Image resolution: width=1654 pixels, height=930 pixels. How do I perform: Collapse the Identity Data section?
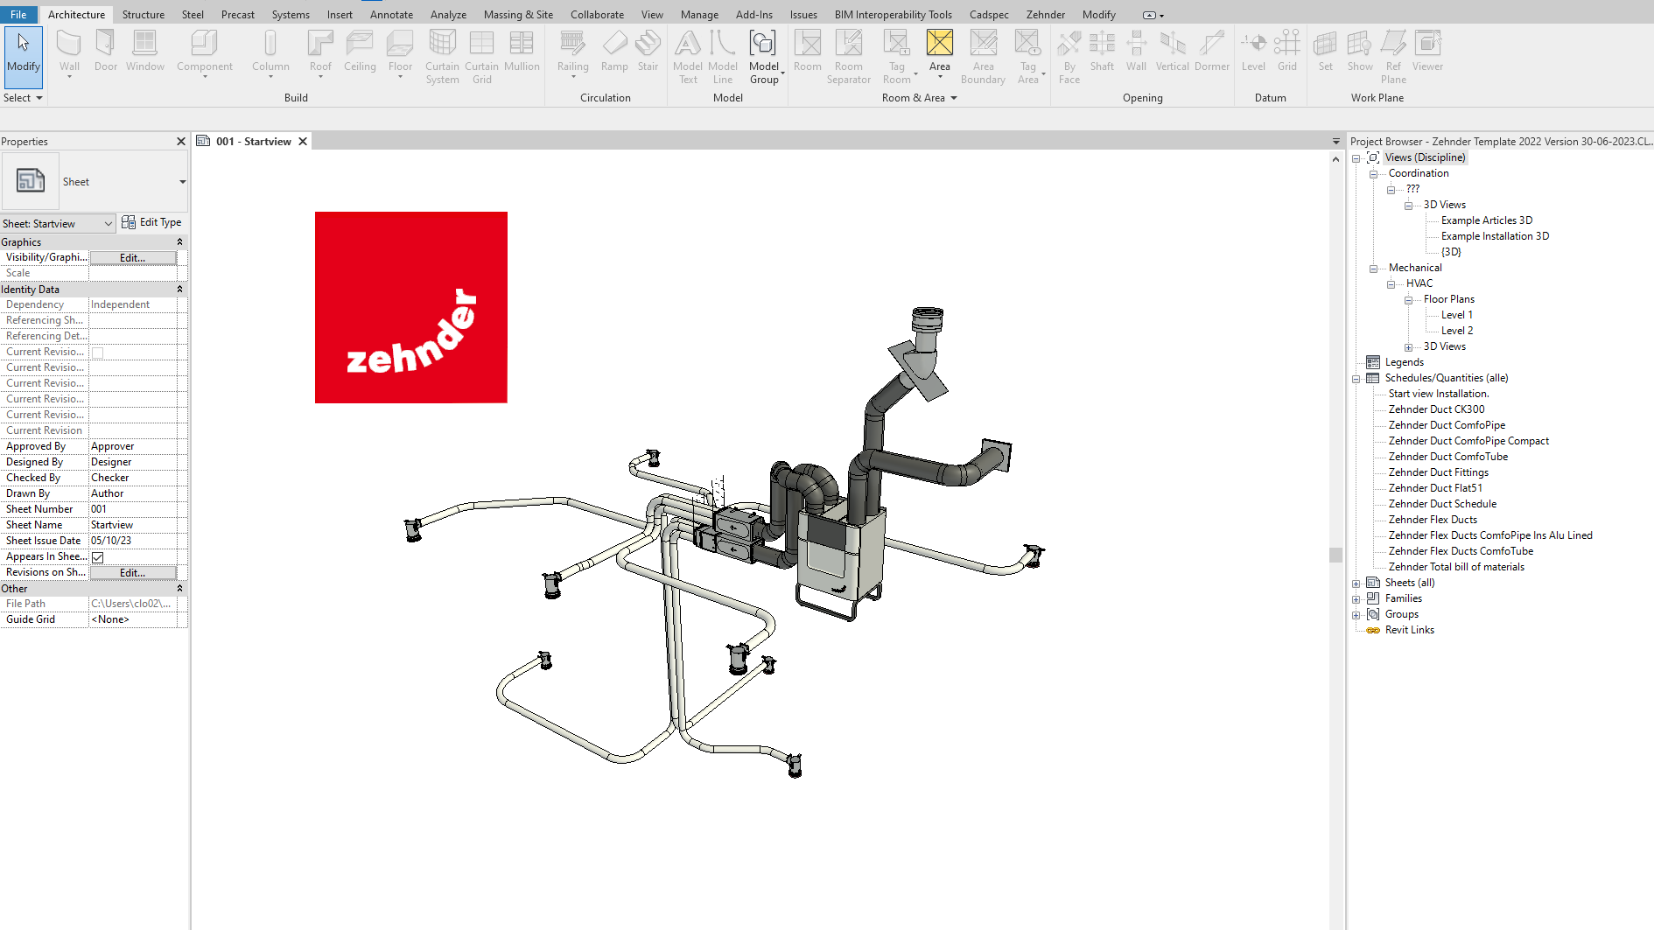pos(179,290)
